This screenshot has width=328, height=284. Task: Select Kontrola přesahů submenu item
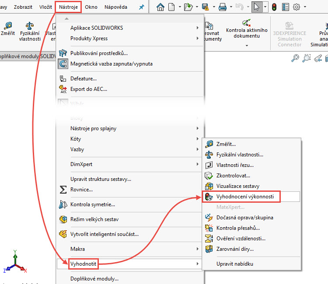(x=251, y=228)
